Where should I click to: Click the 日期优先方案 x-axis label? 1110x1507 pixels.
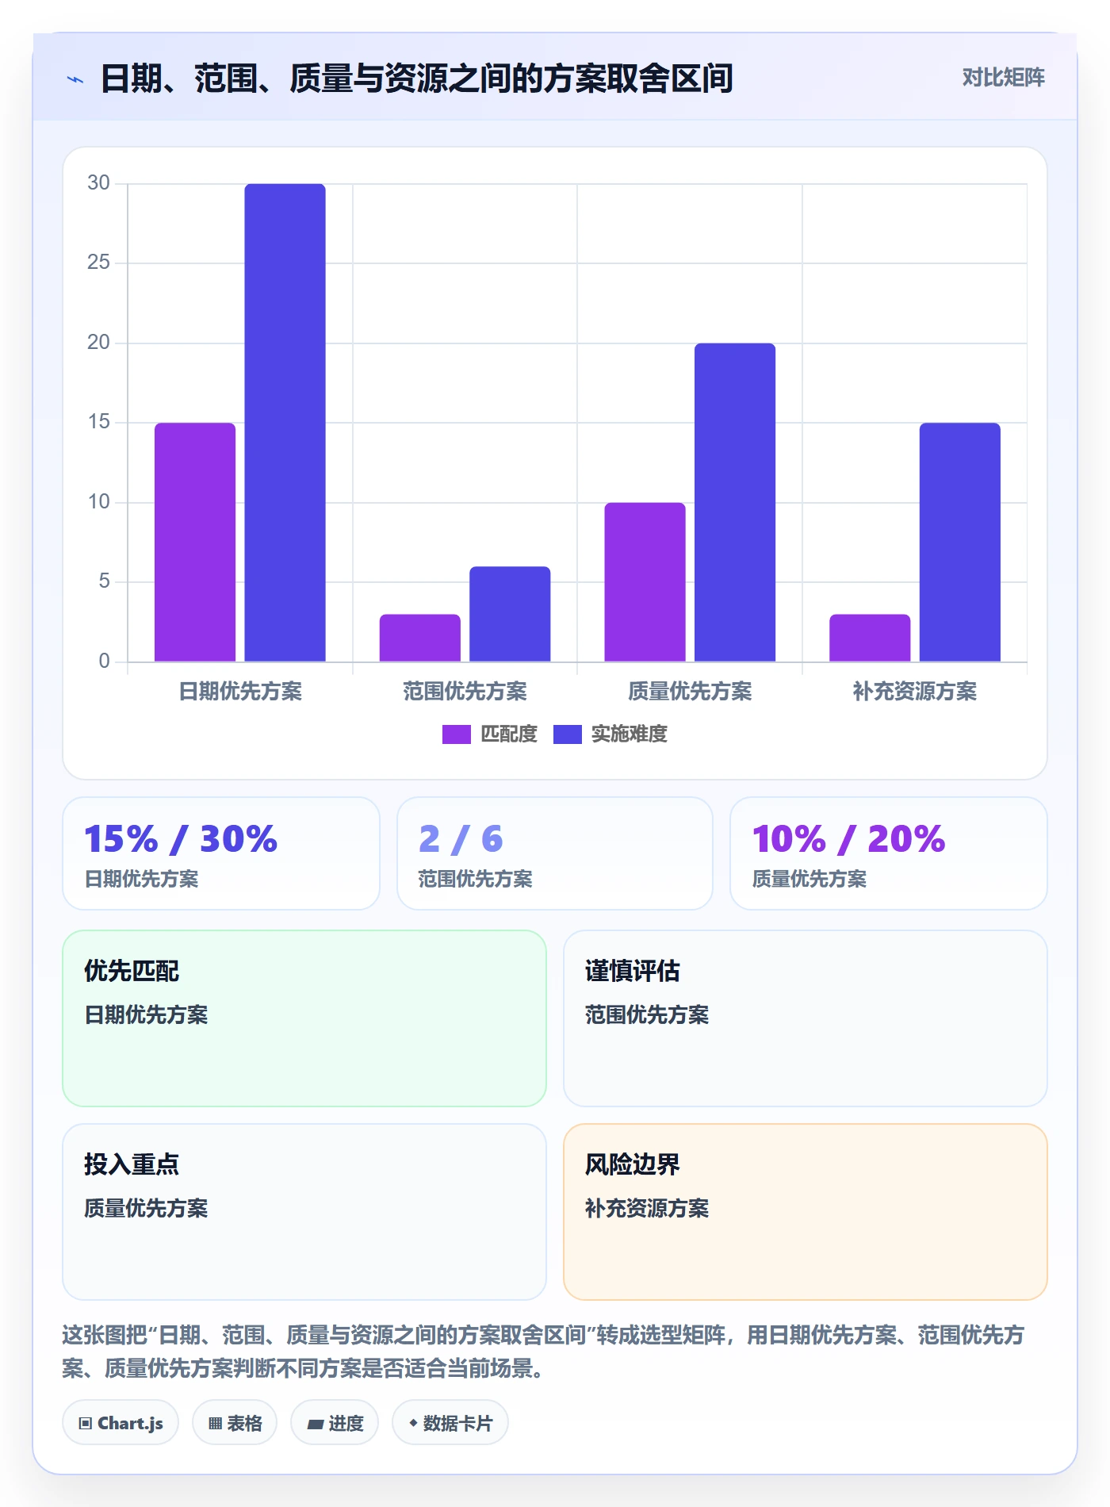(x=240, y=692)
